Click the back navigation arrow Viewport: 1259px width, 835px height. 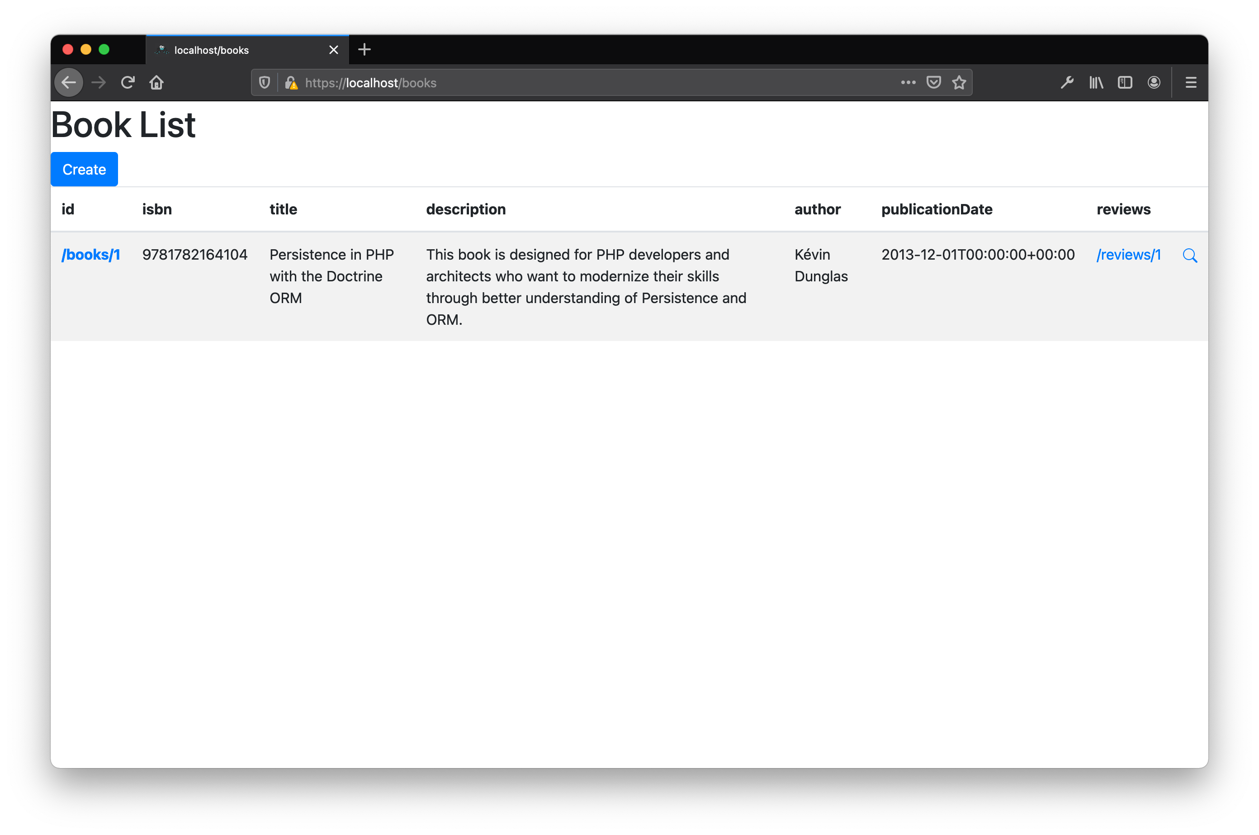(x=69, y=82)
